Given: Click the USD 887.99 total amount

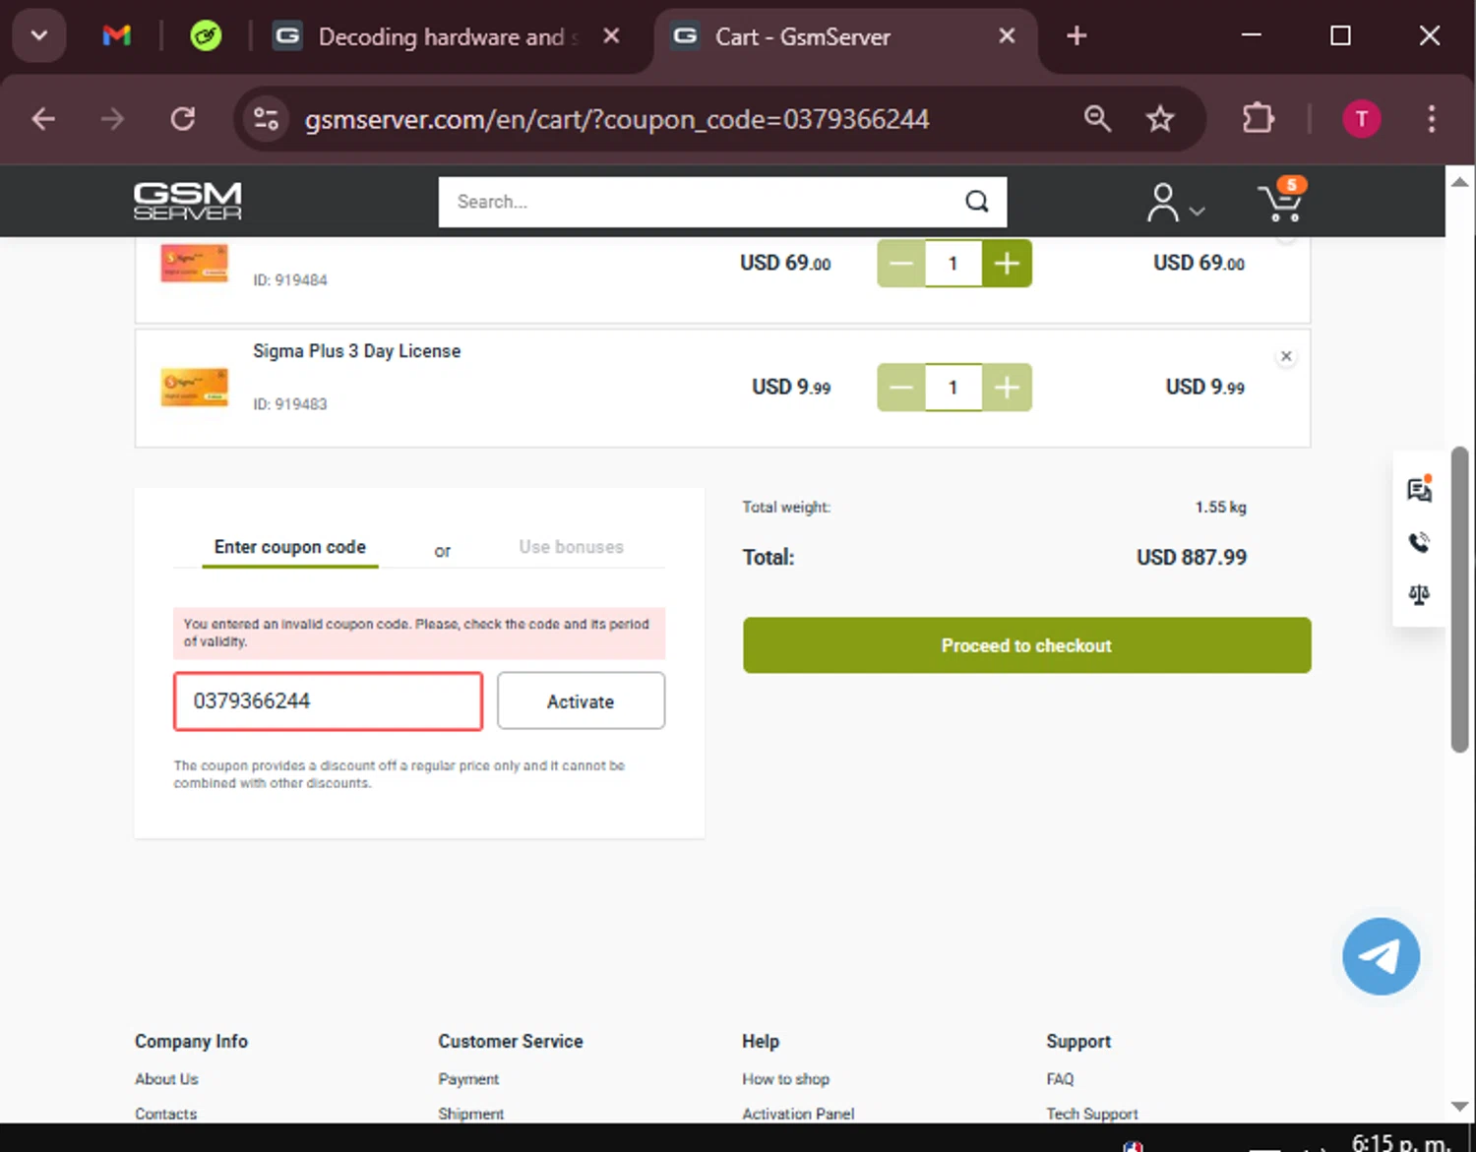Looking at the screenshot, I should [1192, 558].
